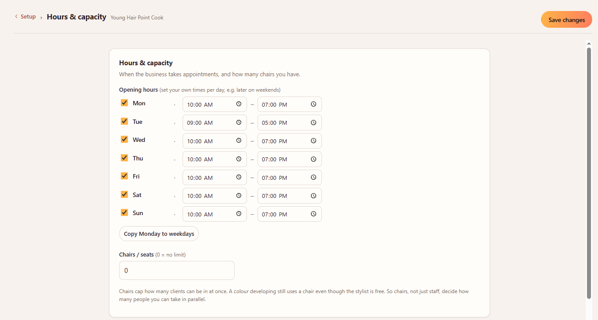Uncheck the Sat checkbox
The image size is (598, 320).
click(124, 194)
